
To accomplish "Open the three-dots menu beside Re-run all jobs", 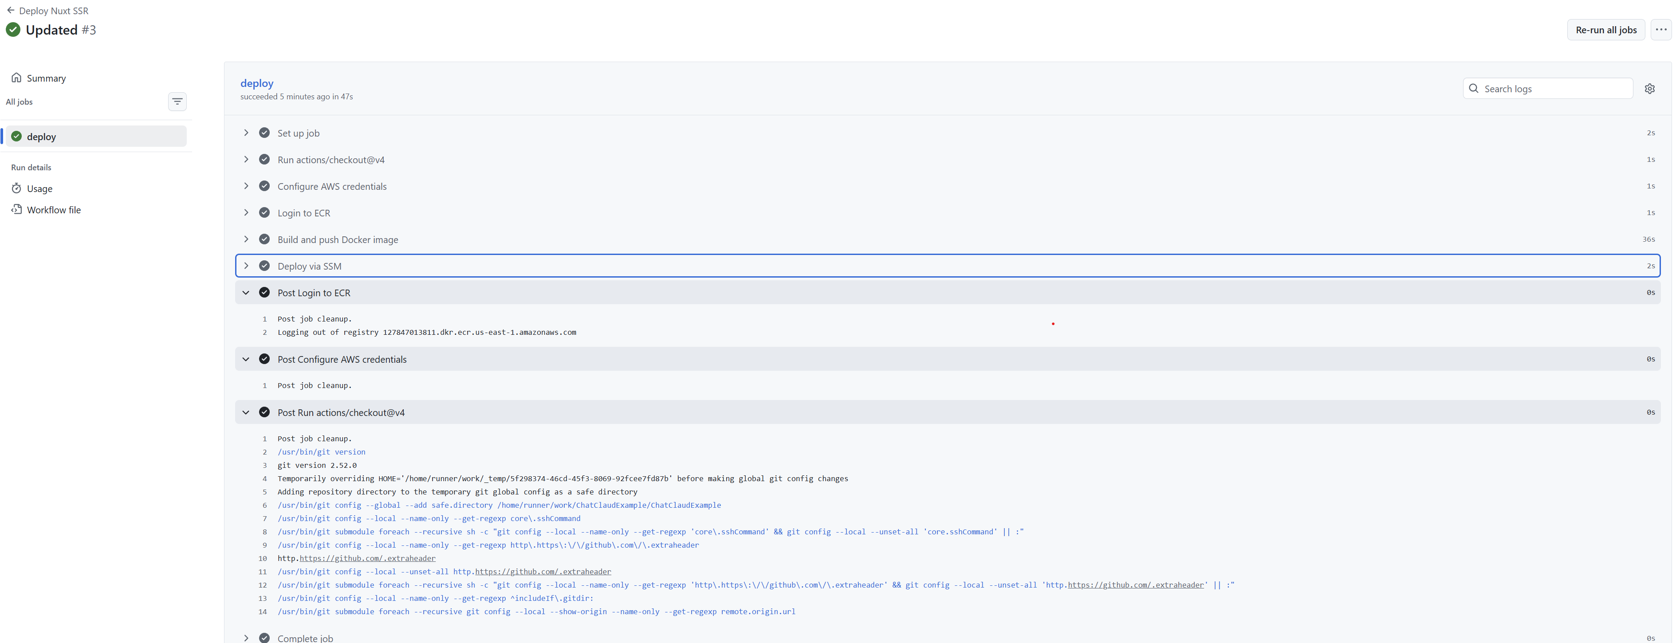I will tap(1661, 30).
